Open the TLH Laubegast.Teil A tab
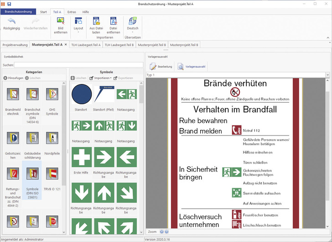332x242 pixels. (x=86, y=45)
